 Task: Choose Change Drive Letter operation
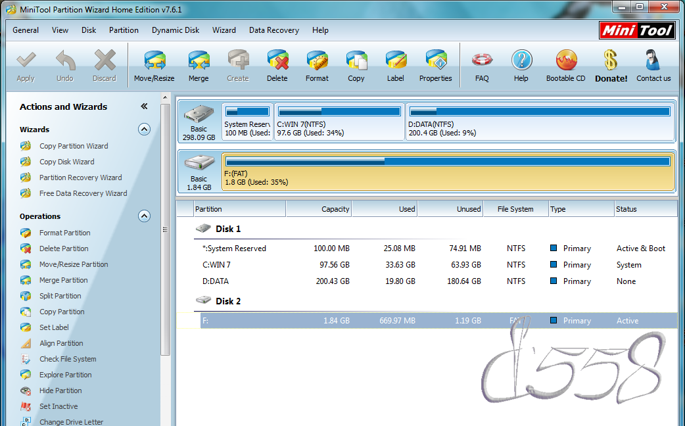(x=71, y=421)
